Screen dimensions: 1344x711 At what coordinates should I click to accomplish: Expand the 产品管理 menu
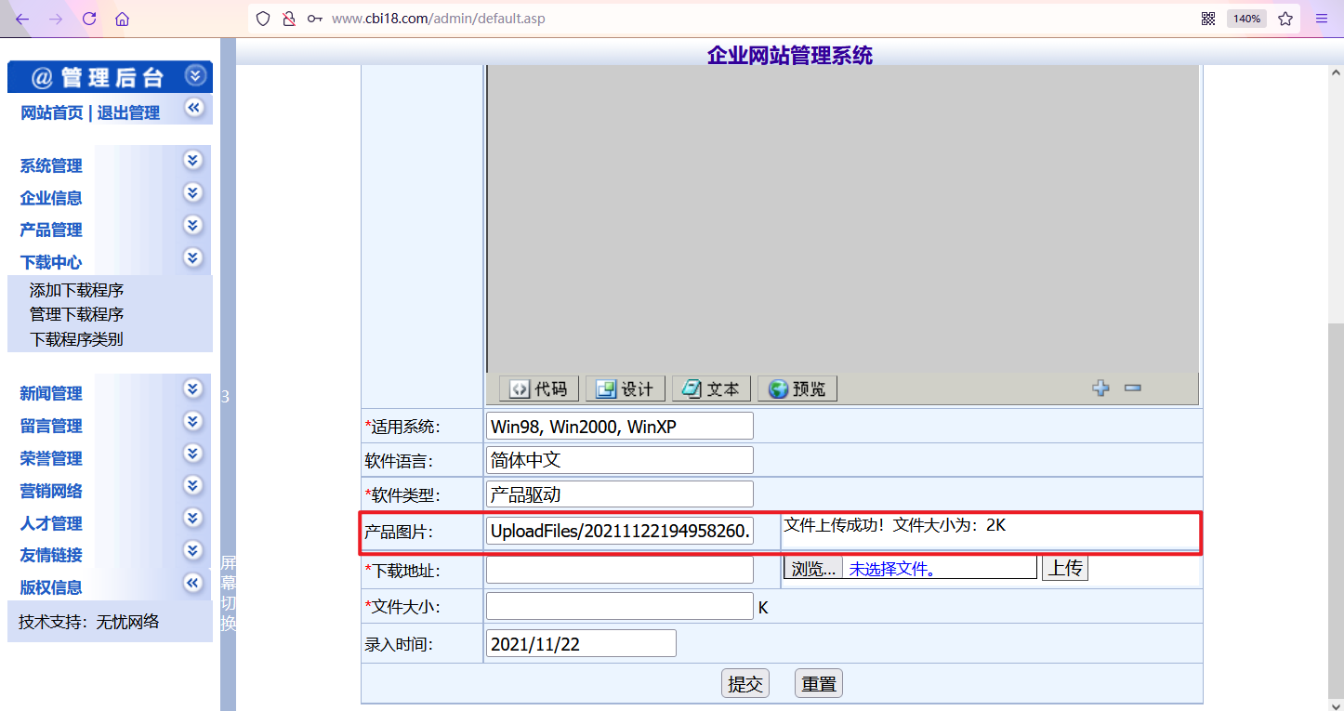click(51, 230)
